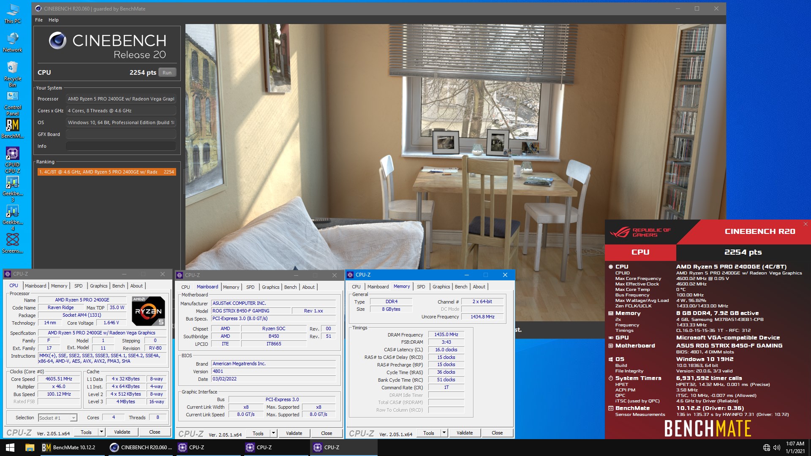Screen dimensions: 811x456
Task: Click Memory section icon in BenchMate panel
Action: (610, 313)
